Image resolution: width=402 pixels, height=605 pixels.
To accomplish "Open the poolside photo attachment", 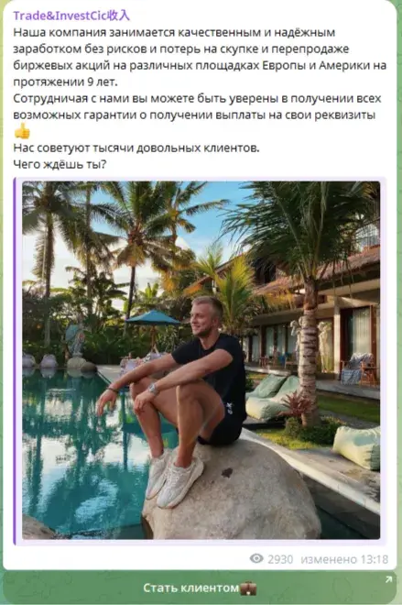I will (x=201, y=360).
